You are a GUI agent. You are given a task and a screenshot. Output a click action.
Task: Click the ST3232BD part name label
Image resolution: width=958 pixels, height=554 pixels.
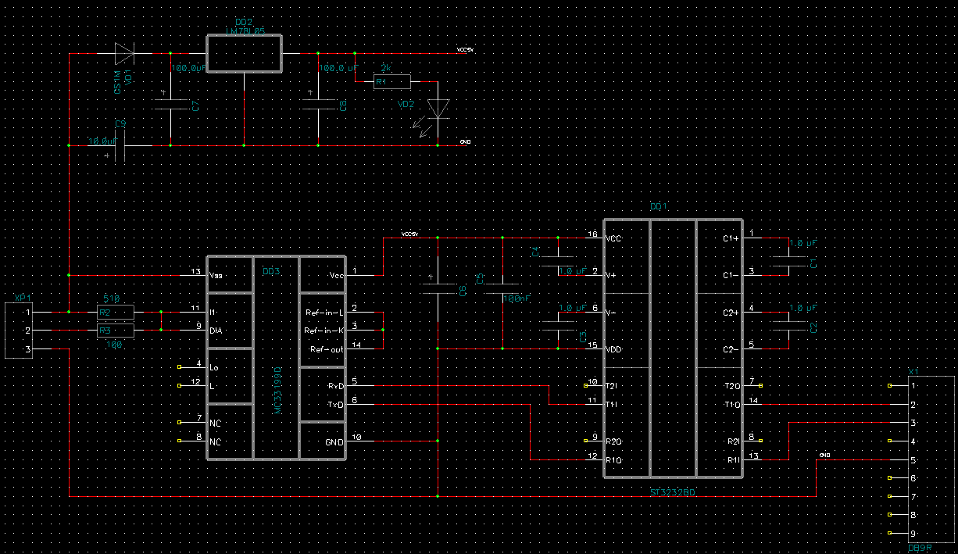[x=673, y=493]
